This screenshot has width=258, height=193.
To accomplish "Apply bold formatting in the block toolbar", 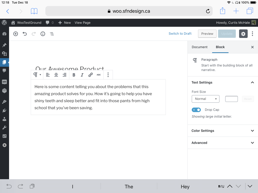I will (x=74, y=75).
